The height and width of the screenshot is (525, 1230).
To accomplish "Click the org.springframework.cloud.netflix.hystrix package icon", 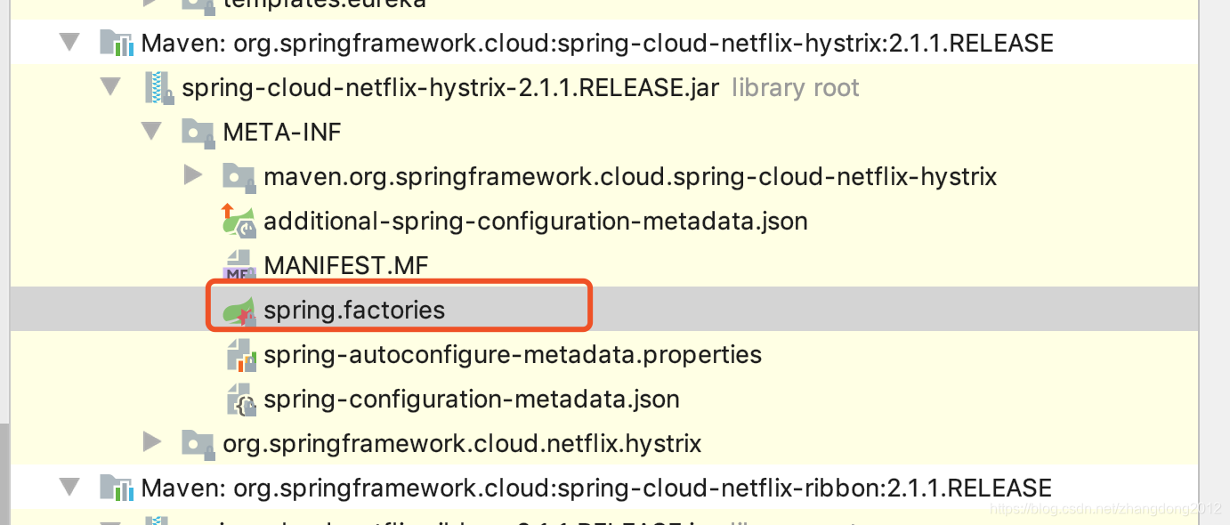I will [198, 443].
